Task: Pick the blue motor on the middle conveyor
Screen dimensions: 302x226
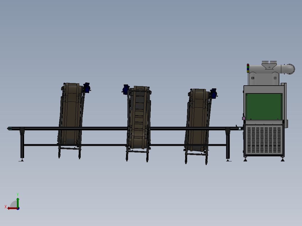Action: pyautogui.click(x=126, y=90)
